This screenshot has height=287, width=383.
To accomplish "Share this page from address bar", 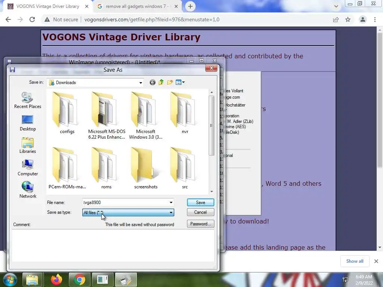I will tap(336, 19).
